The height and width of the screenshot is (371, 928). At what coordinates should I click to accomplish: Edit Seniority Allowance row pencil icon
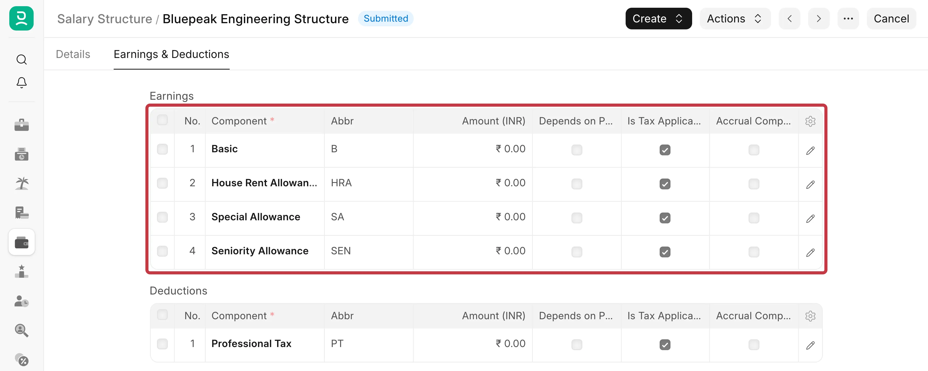810,252
